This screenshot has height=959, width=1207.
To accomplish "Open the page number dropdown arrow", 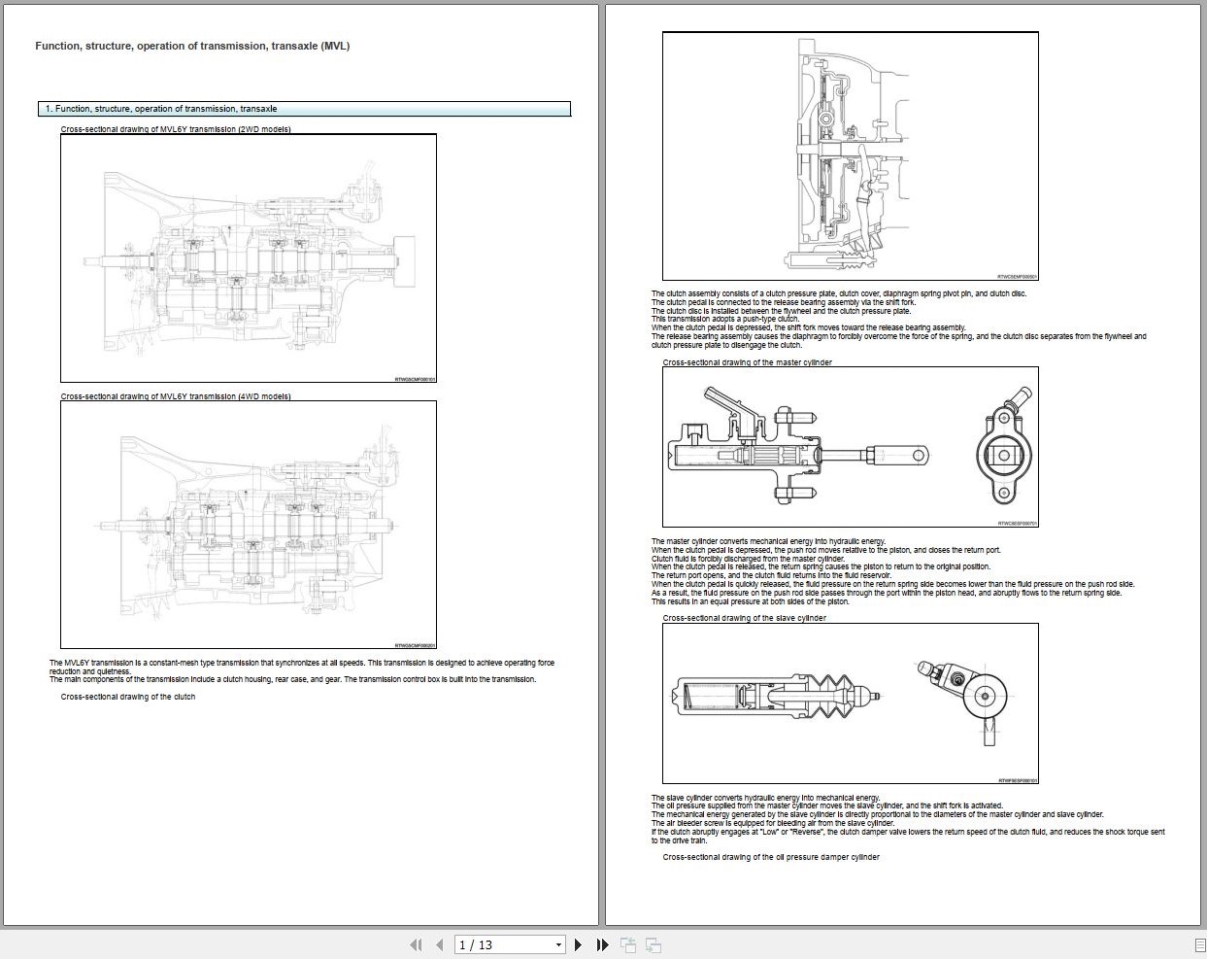I will (558, 943).
